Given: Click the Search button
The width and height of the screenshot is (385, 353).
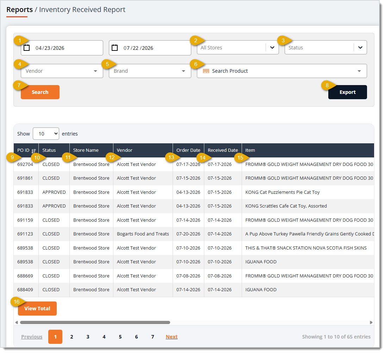Looking at the screenshot, I should pos(40,92).
